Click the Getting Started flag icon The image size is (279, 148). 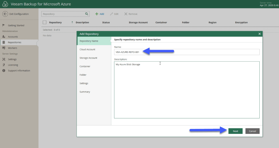pos(4,25)
